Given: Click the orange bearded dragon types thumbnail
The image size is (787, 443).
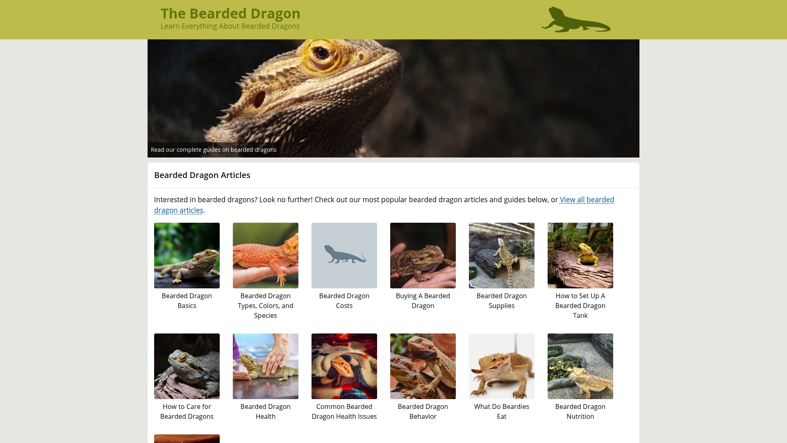Looking at the screenshot, I should (265, 255).
